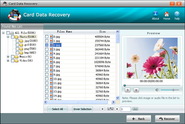Screen dimensions: 185x124
Task: Check the jpg (3180) checkbox
Action: click(x=17, y=41)
